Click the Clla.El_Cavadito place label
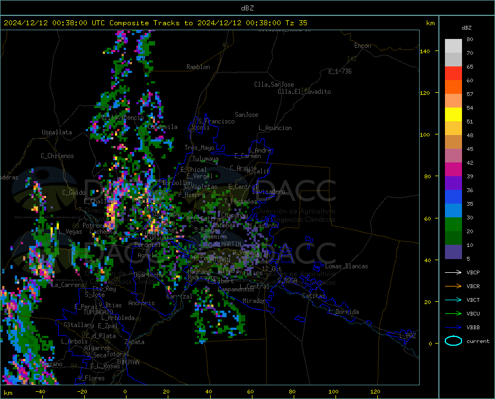This screenshot has width=495, height=399. tap(304, 92)
